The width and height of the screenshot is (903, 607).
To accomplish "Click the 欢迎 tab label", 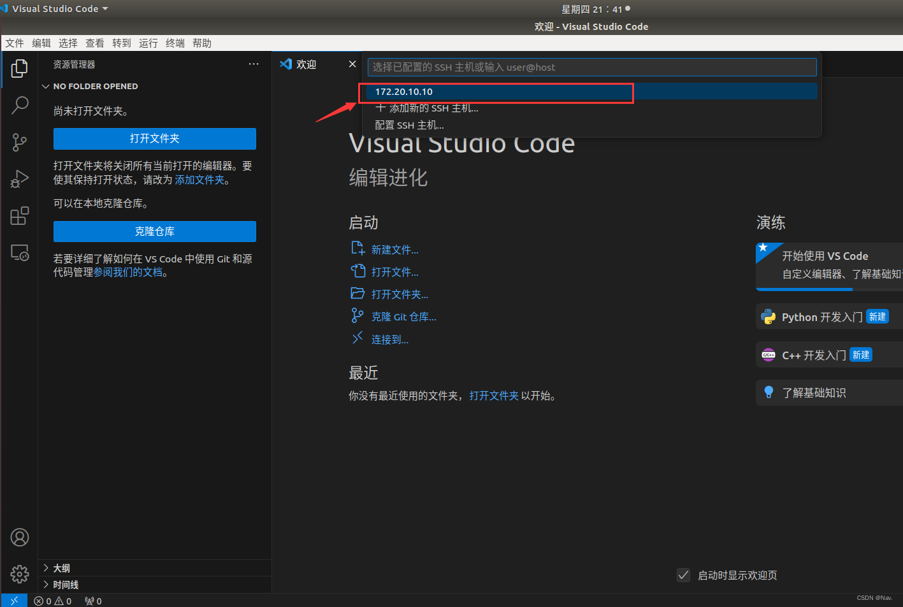I will [x=306, y=64].
